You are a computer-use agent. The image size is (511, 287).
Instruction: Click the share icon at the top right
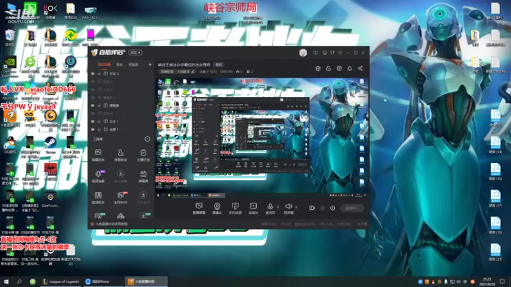click(360, 68)
